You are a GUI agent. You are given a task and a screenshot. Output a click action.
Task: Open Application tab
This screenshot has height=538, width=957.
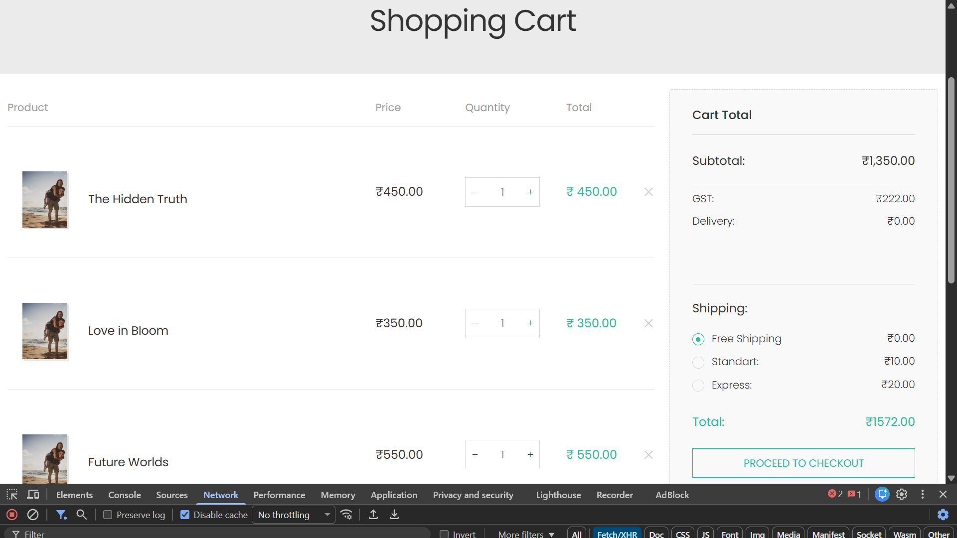click(394, 495)
